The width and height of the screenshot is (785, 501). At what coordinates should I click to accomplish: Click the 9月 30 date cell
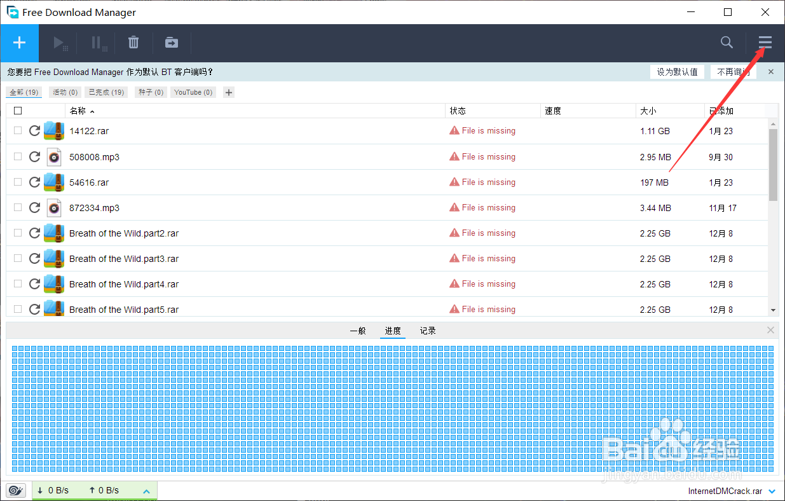721,157
